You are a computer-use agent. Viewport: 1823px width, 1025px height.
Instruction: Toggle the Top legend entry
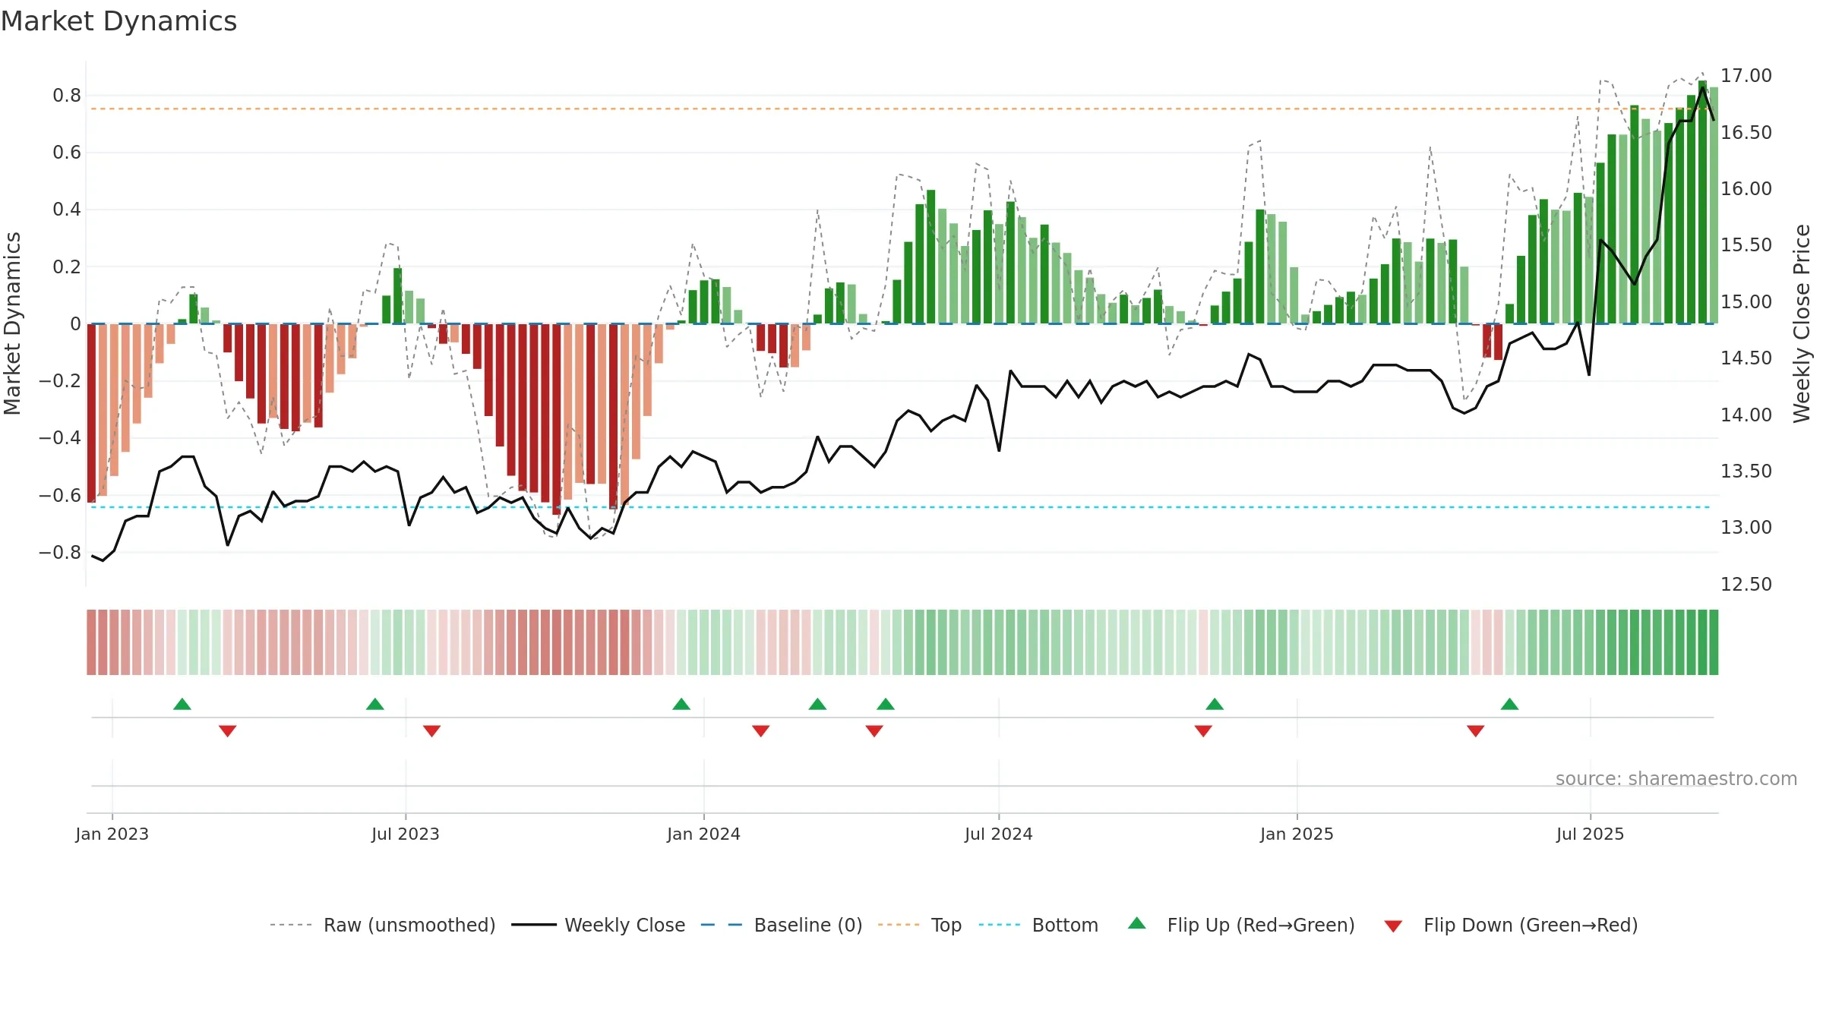[919, 925]
